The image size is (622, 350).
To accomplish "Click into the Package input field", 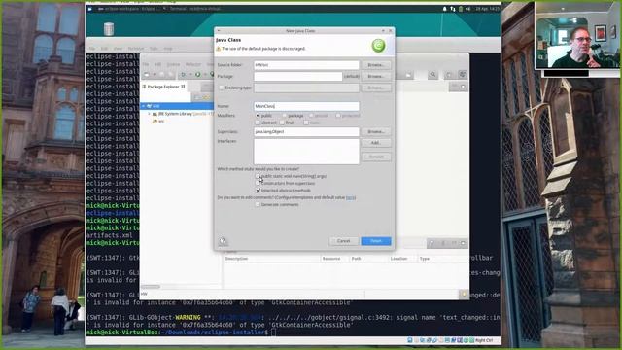I will point(298,76).
